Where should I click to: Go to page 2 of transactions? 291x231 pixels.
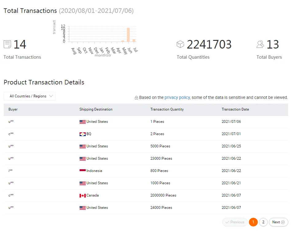pyautogui.click(x=263, y=222)
